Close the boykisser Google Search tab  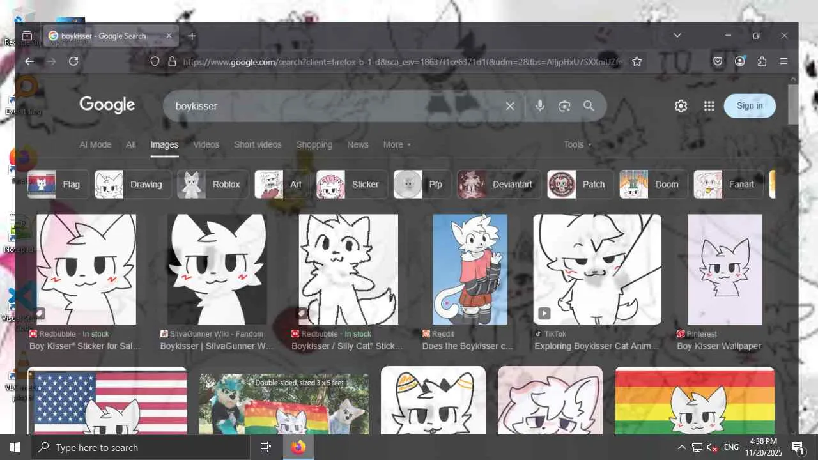point(169,36)
